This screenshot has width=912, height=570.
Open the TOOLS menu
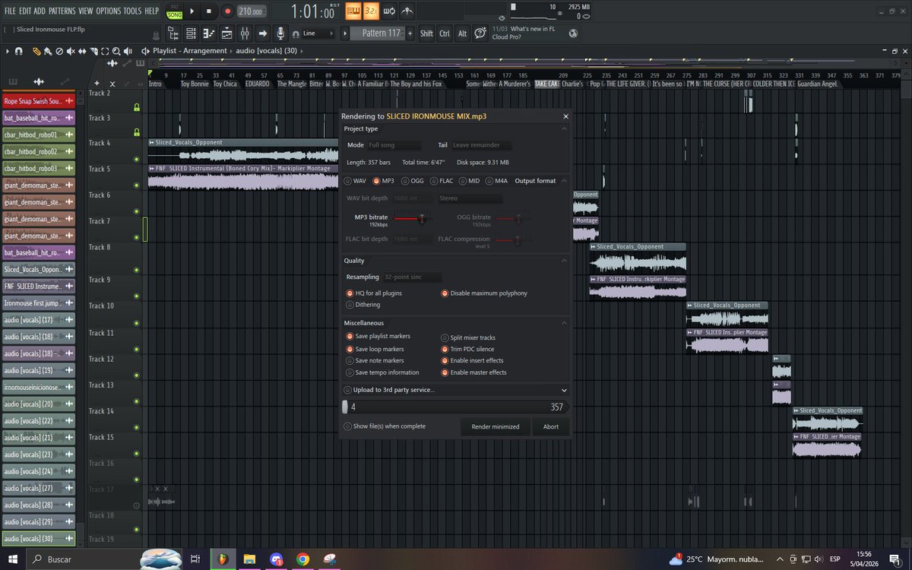(x=133, y=11)
